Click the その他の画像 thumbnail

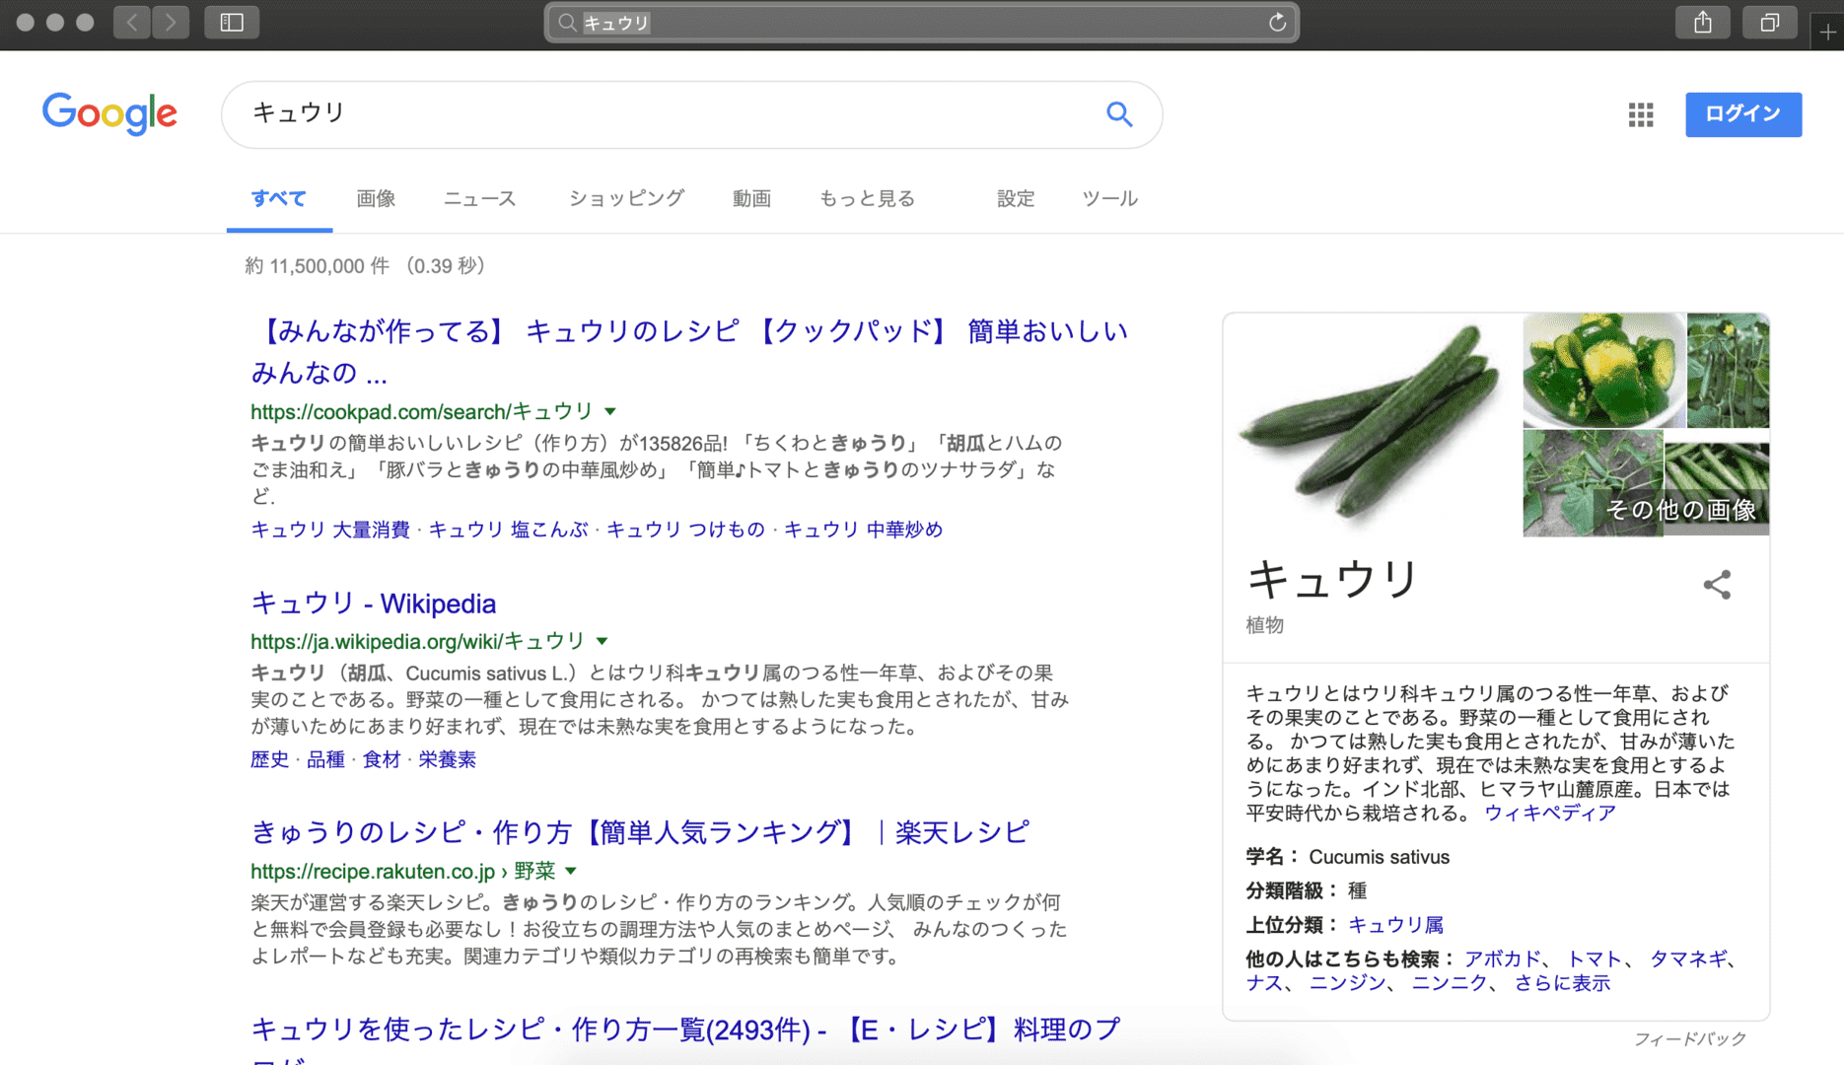click(x=1716, y=489)
